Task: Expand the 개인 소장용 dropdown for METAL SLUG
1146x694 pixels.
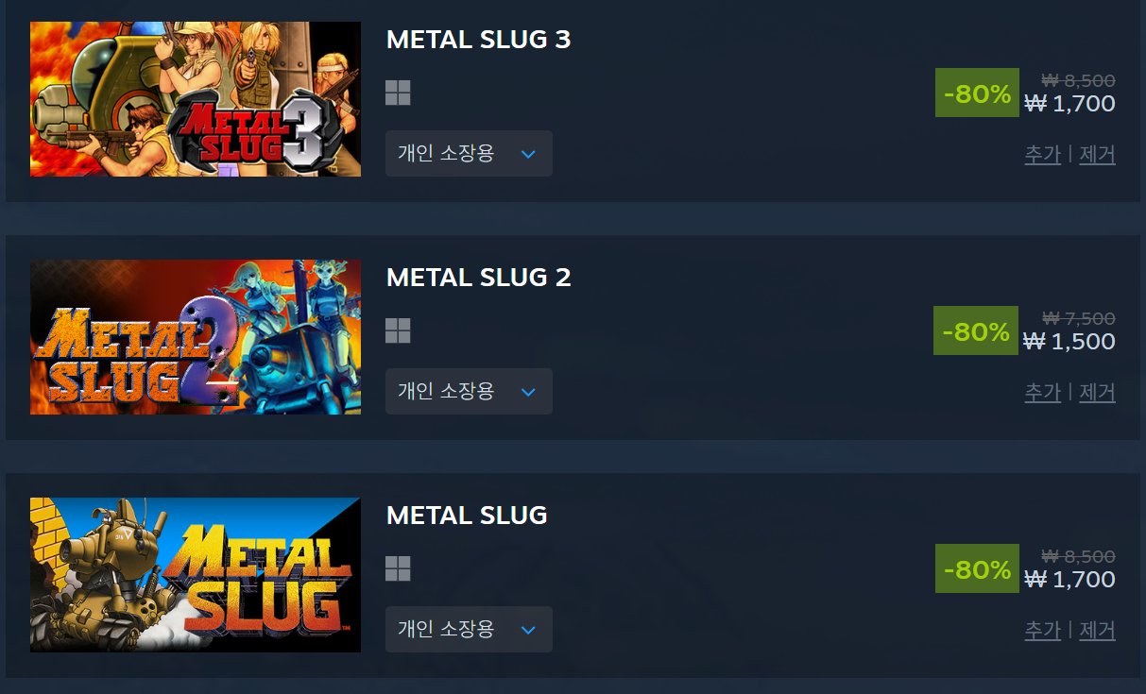Action: tap(469, 629)
